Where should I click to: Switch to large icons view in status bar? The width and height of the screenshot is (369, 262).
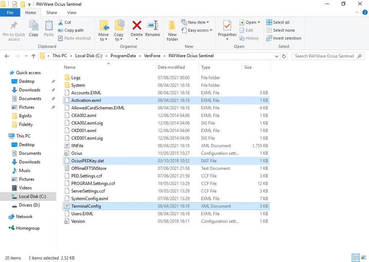[x=363, y=258]
